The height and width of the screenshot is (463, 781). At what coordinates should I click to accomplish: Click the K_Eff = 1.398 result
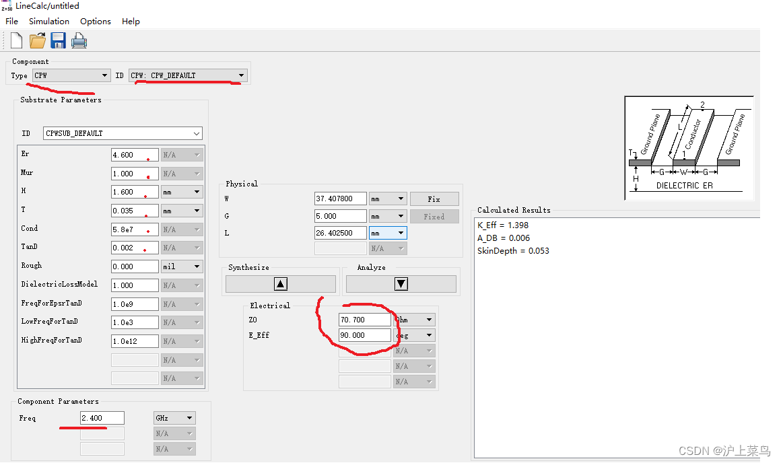(502, 225)
